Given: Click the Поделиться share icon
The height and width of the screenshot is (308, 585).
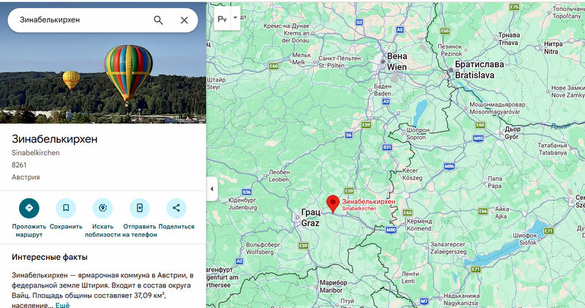Looking at the screenshot, I should [x=176, y=208].
